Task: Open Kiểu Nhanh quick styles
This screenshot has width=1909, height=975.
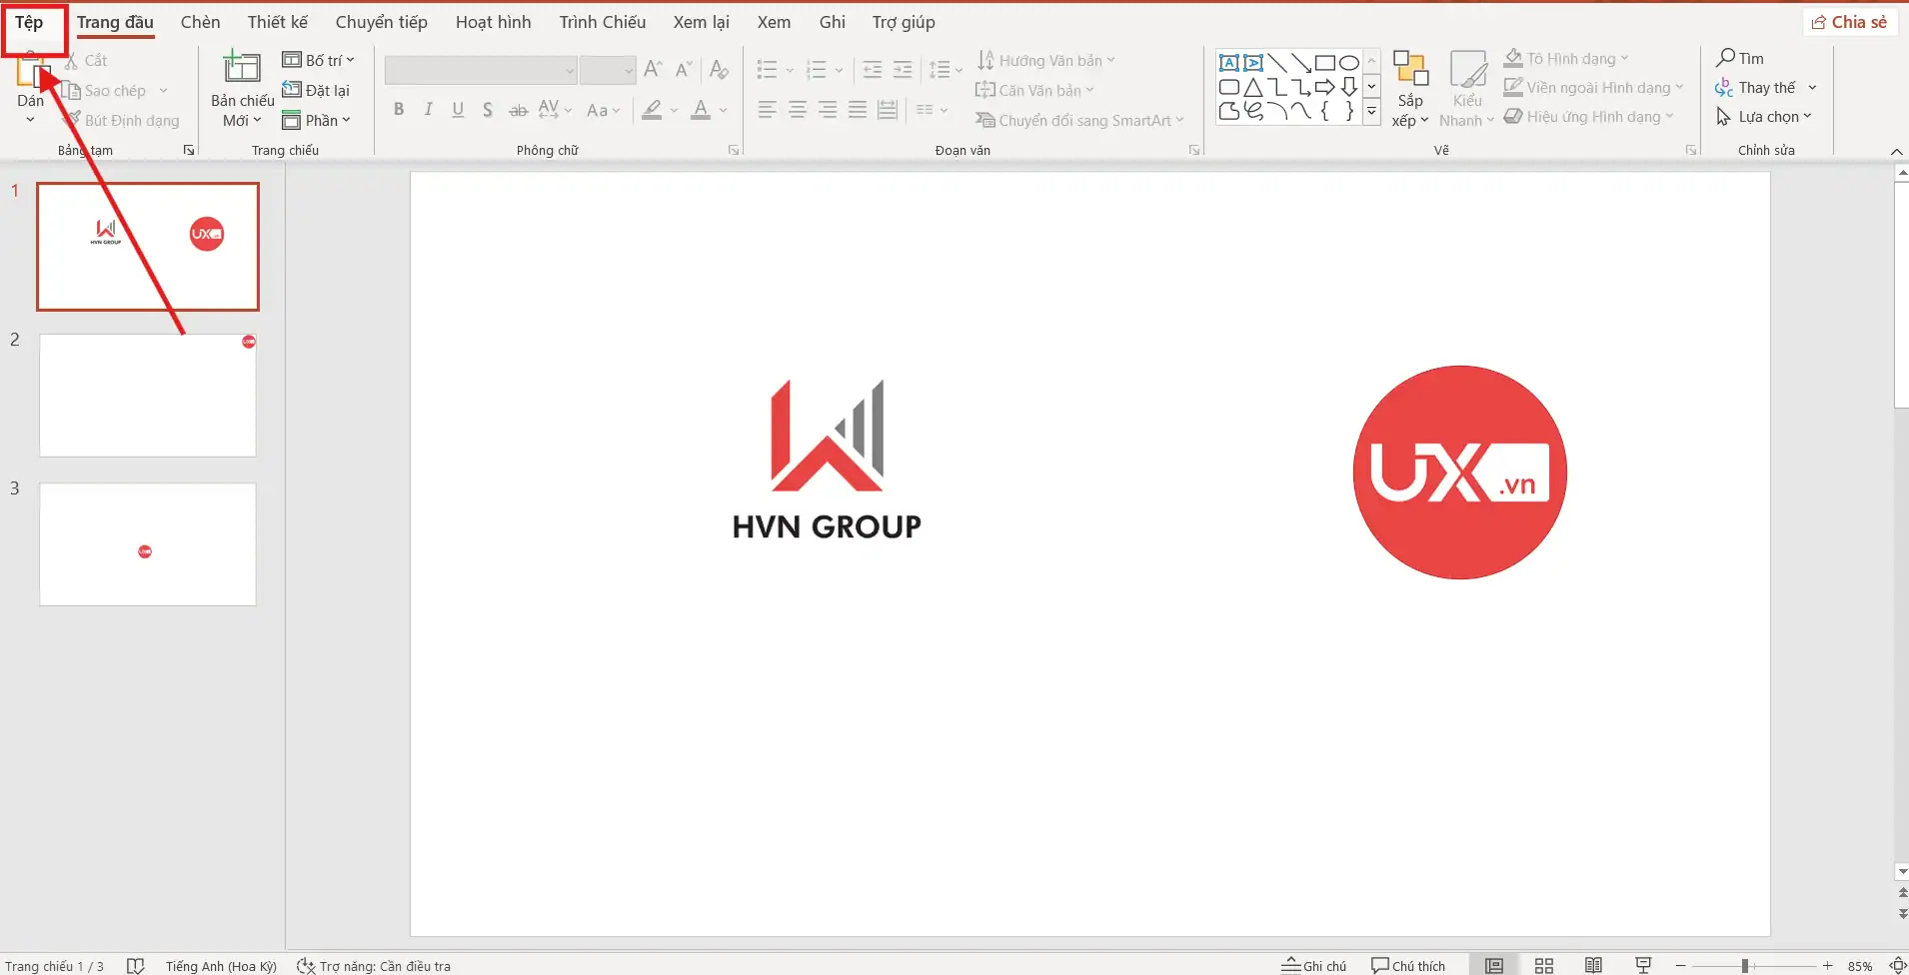Action: point(1467,89)
